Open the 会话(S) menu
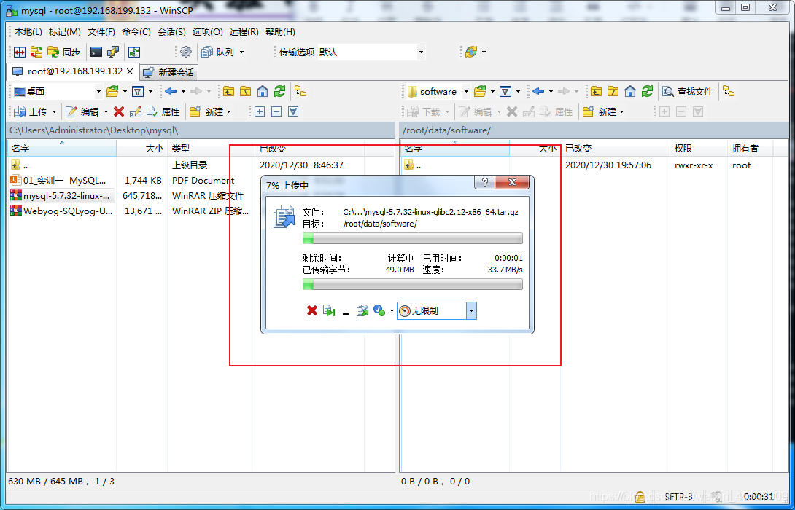The image size is (795, 510). pyautogui.click(x=171, y=32)
